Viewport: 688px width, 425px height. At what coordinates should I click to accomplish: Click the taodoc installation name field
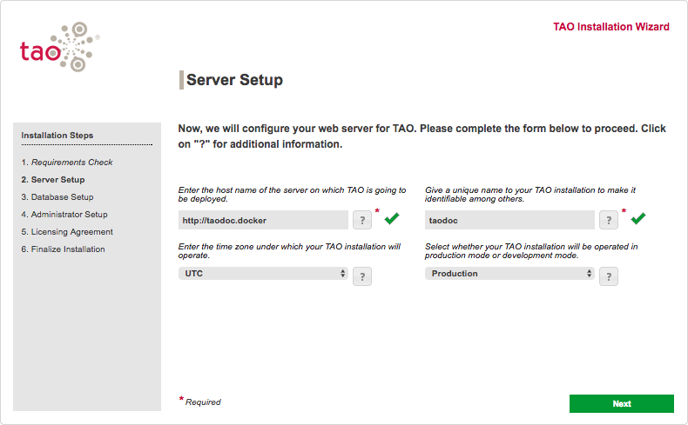(509, 220)
